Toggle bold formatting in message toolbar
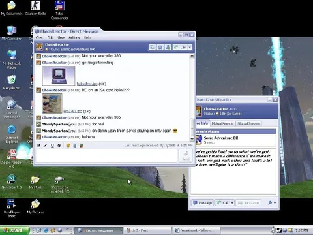The height and width of the screenshot is (235, 313). 38,145
